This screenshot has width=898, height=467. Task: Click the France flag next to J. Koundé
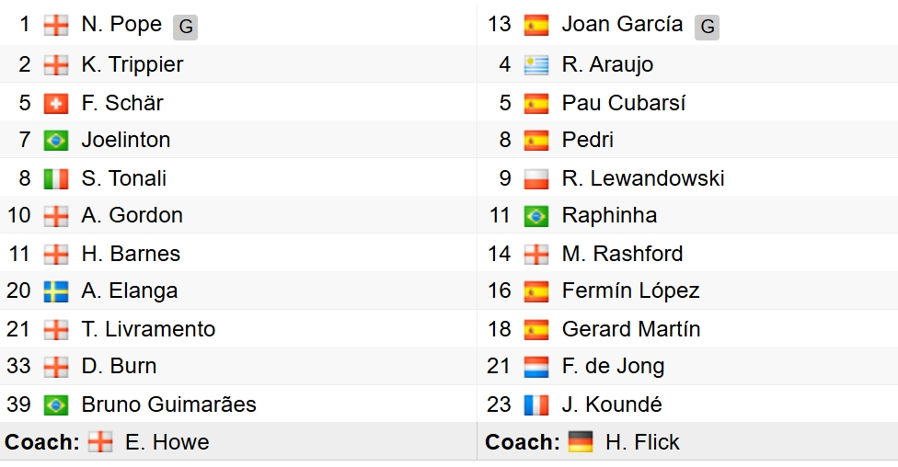(x=536, y=404)
